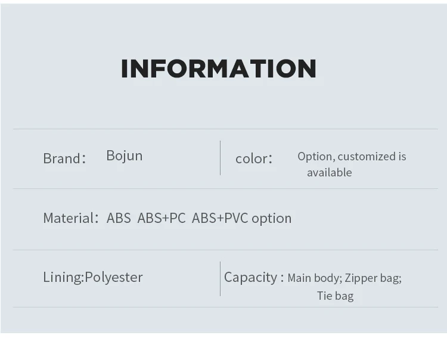Image resolution: width=447 pixels, height=354 pixels.
Task: Click the Lining: label
Action: [63, 277]
